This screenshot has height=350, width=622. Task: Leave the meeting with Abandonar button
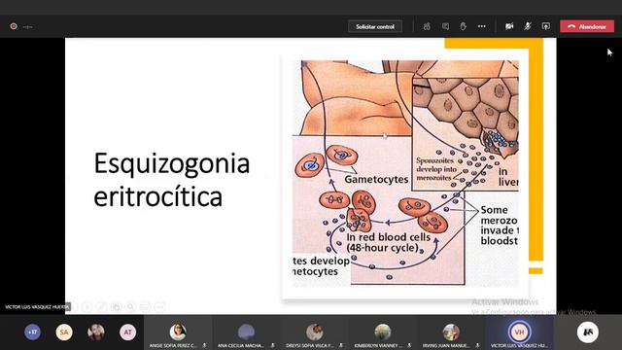(587, 26)
